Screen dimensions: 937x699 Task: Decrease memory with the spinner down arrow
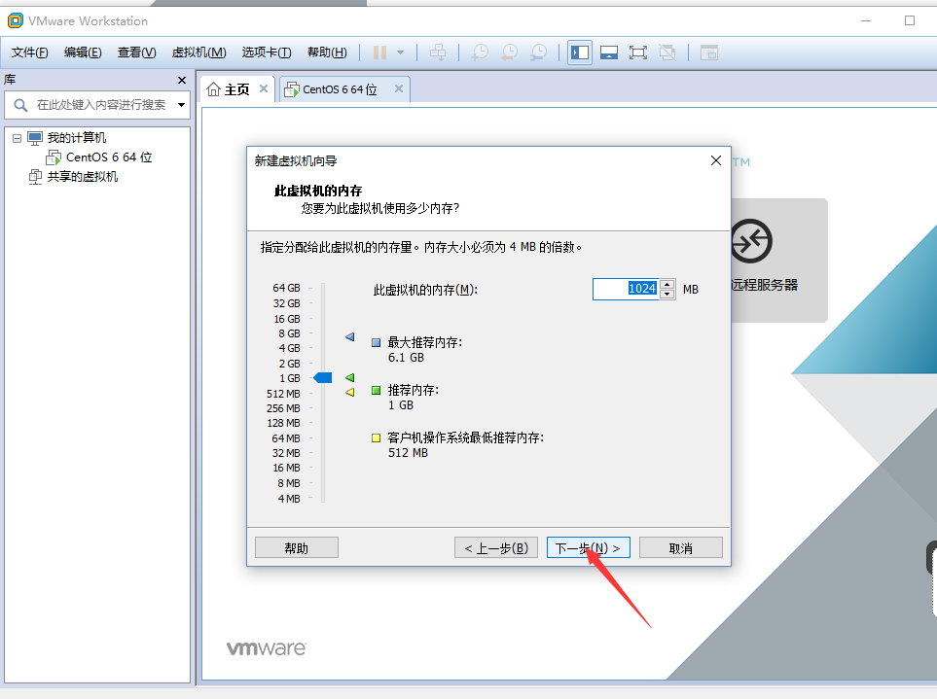point(667,295)
